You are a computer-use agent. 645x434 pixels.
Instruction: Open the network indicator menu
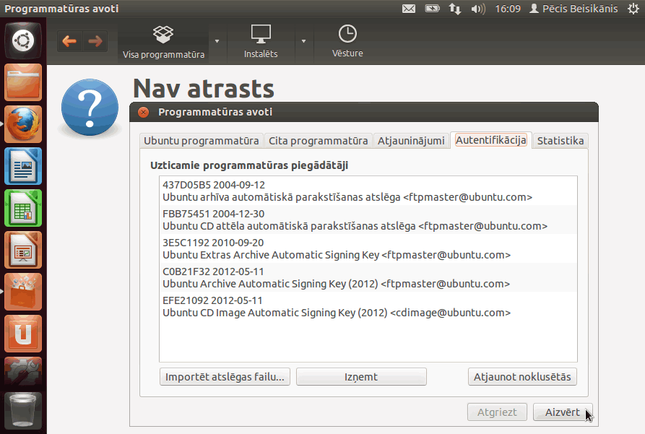coord(455,9)
